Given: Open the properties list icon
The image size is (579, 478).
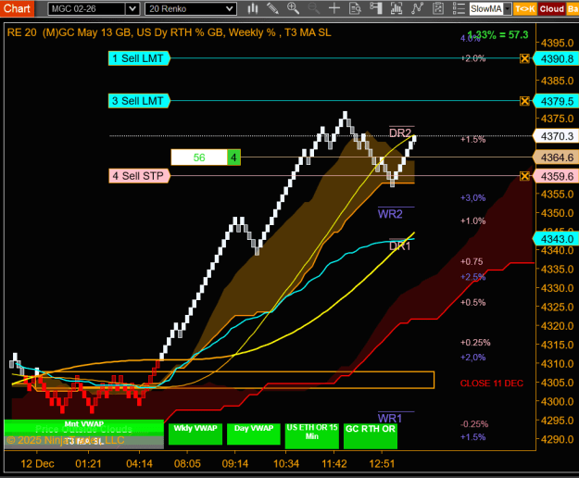Looking at the screenshot, I should point(459,8).
